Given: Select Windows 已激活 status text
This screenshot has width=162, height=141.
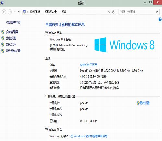Looking at the screenshot, I should (x=59, y=136).
